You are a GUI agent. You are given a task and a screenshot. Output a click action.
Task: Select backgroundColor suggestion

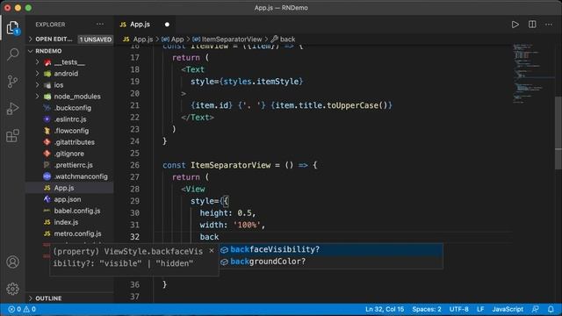point(332,262)
